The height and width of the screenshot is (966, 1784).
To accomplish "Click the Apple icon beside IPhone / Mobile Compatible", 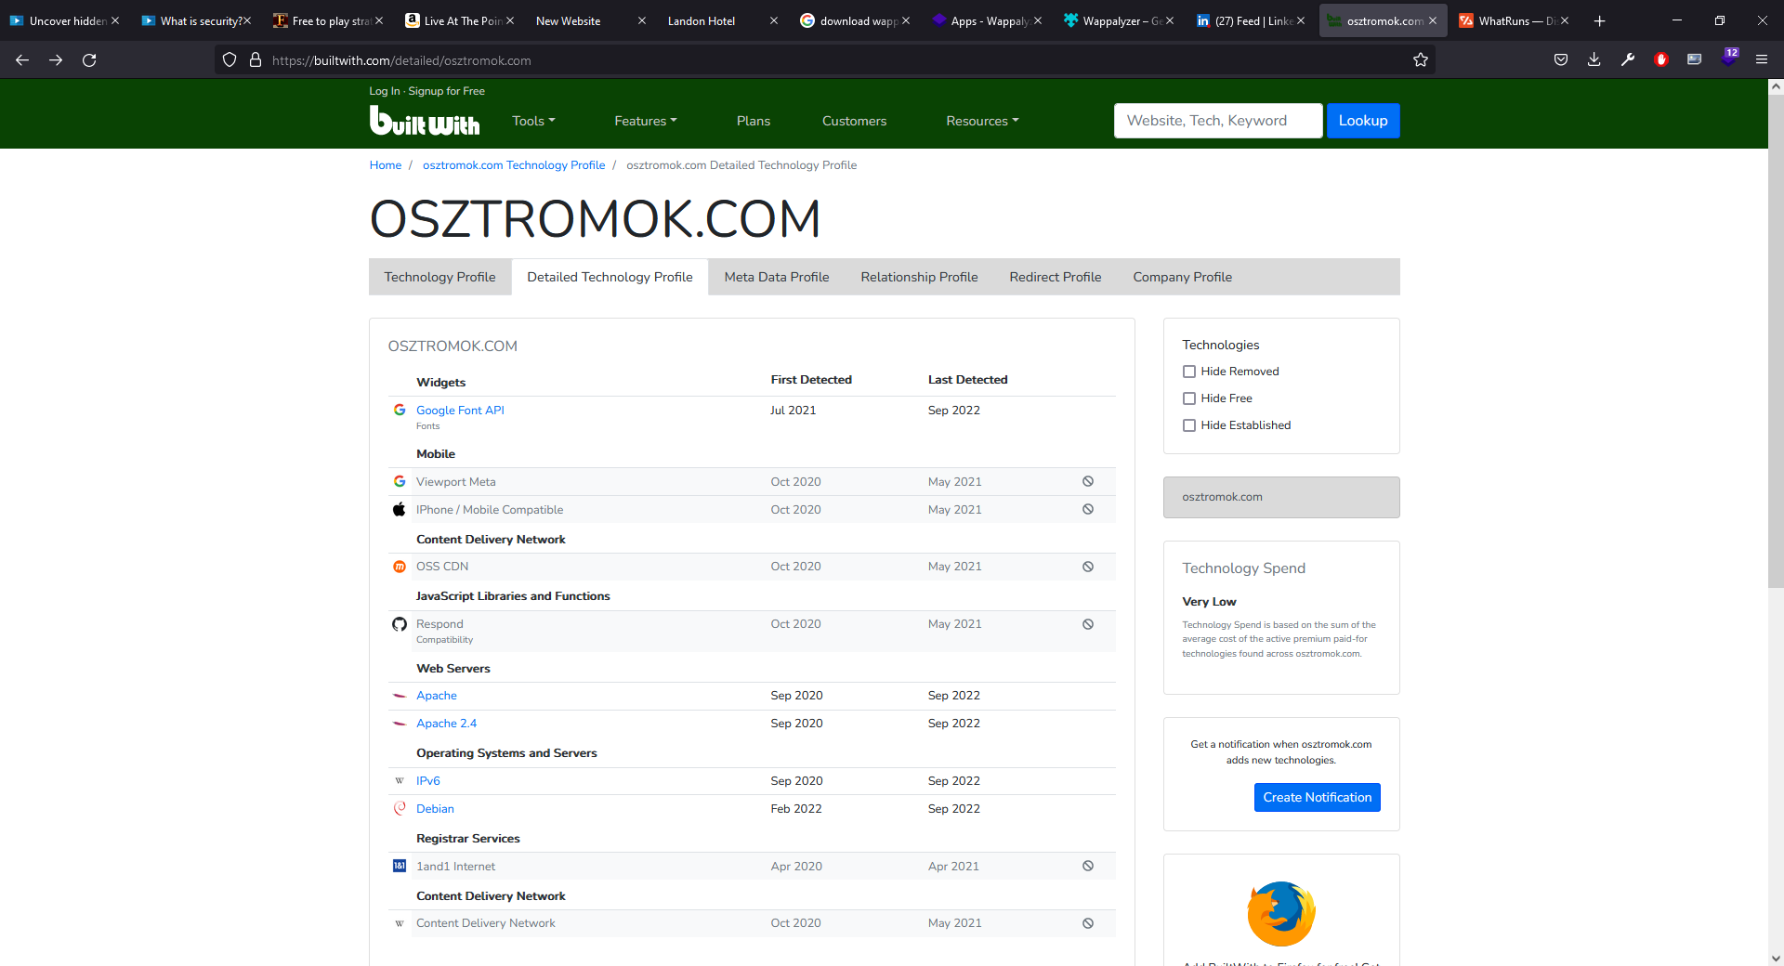I will click(400, 509).
